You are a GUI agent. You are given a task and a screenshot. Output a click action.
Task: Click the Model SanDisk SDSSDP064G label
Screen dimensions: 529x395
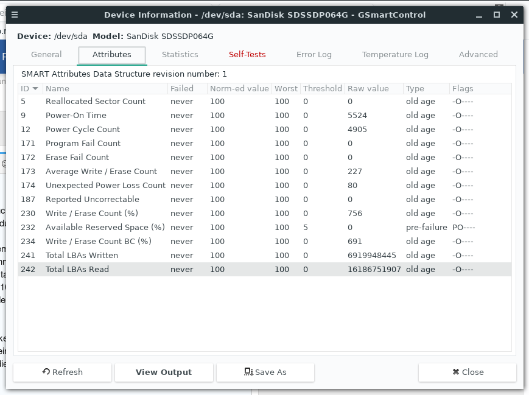(153, 36)
